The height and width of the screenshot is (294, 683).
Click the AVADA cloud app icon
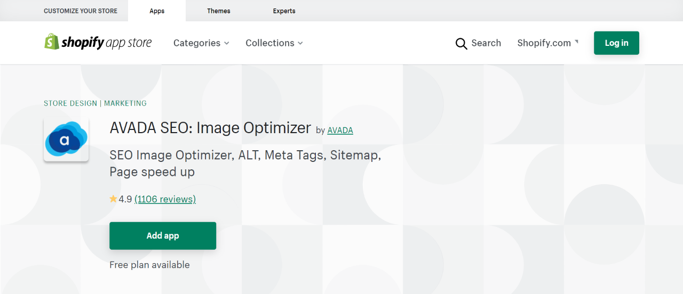point(66,140)
